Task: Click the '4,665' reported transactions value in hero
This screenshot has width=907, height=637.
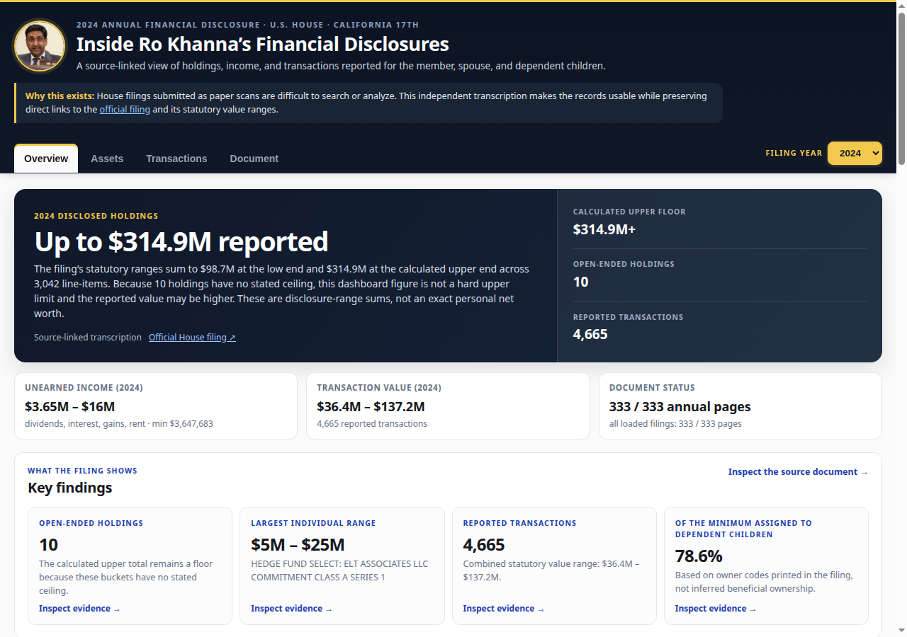Action: [590, 334]
